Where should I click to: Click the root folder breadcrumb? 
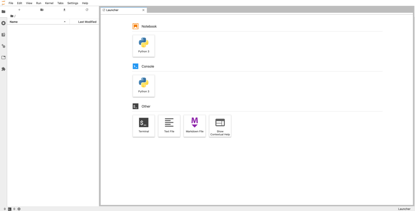click(12, 16)
